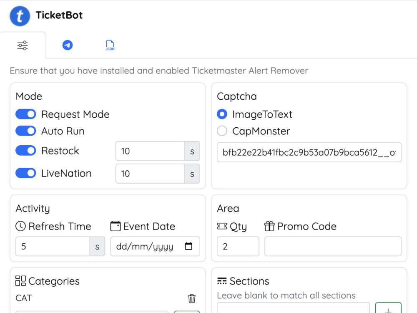Toggle the Restock switch

tap(26, 151)
